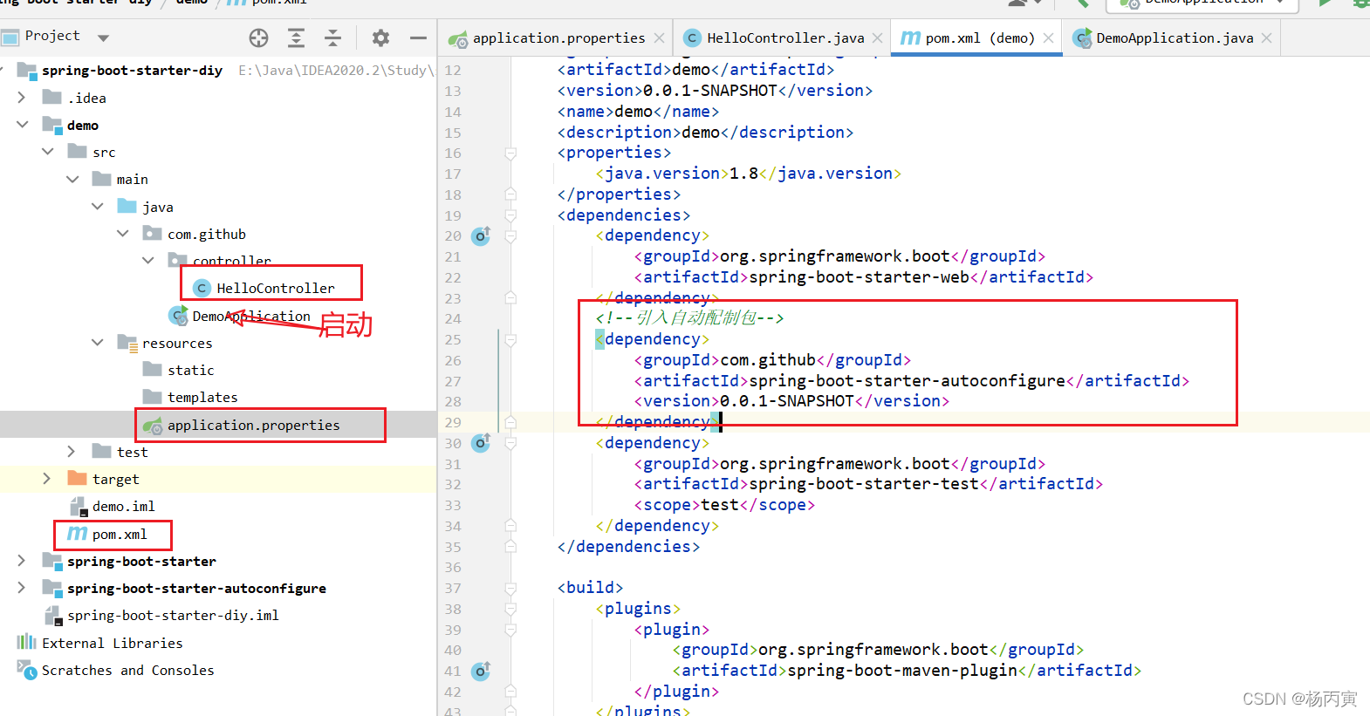Expand the .idea folder
The height and width of the screenshot is (716, 1370).
[22, 98]
